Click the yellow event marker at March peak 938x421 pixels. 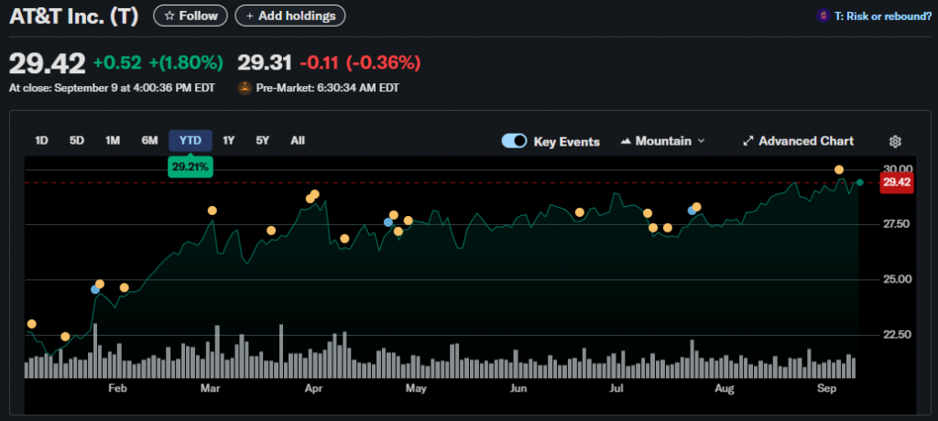(212, 210)
